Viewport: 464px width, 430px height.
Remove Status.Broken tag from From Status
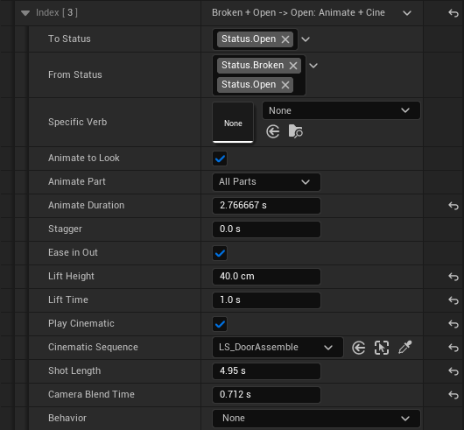pyautogui.click(x=293, y=66)
